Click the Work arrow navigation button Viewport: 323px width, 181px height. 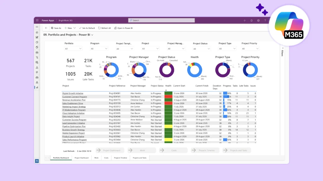pos(142,151)
